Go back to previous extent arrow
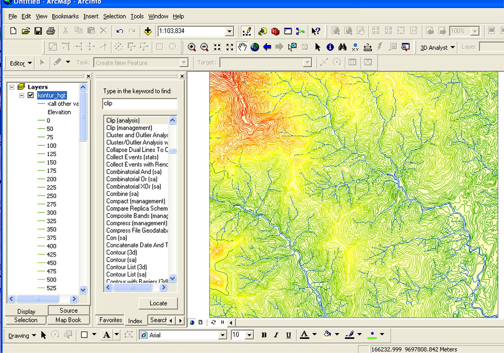Viewport: 504px width, 353px height. tap(267, 47)
